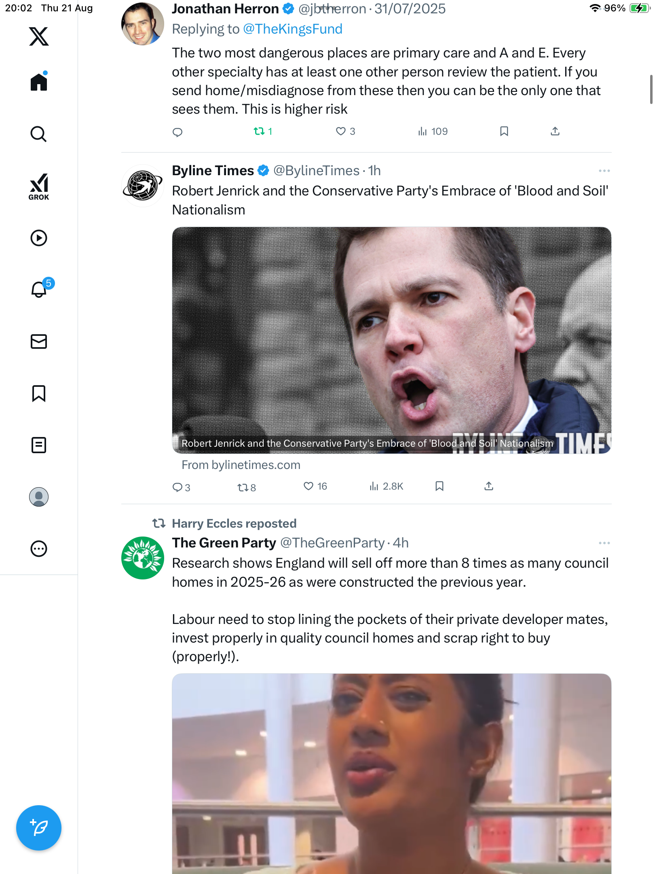This screenshot has width=655, height=874.
Task: Open the @TheKingsFund mention link
Action: (x=292, y=29)
